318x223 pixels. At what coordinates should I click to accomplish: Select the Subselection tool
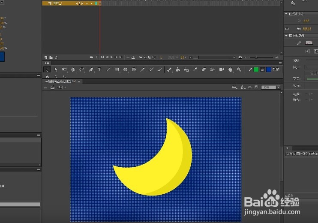tap(56, 69)
